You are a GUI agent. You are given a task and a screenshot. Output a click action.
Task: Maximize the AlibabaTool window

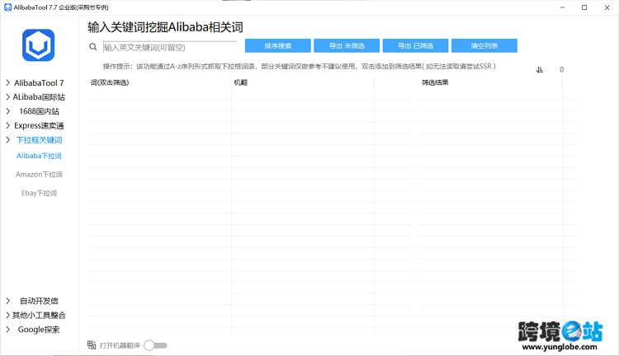pos(584,7)
